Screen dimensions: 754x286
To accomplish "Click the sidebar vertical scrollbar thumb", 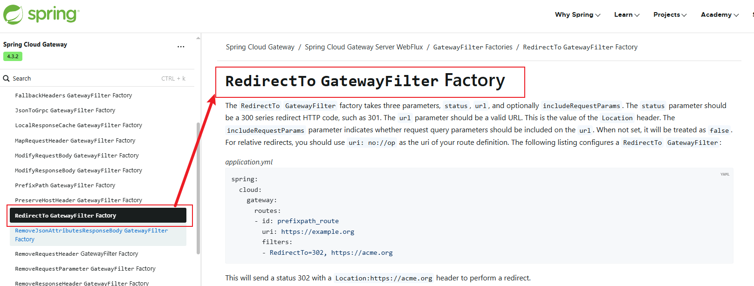I will [x=198, y=188].
